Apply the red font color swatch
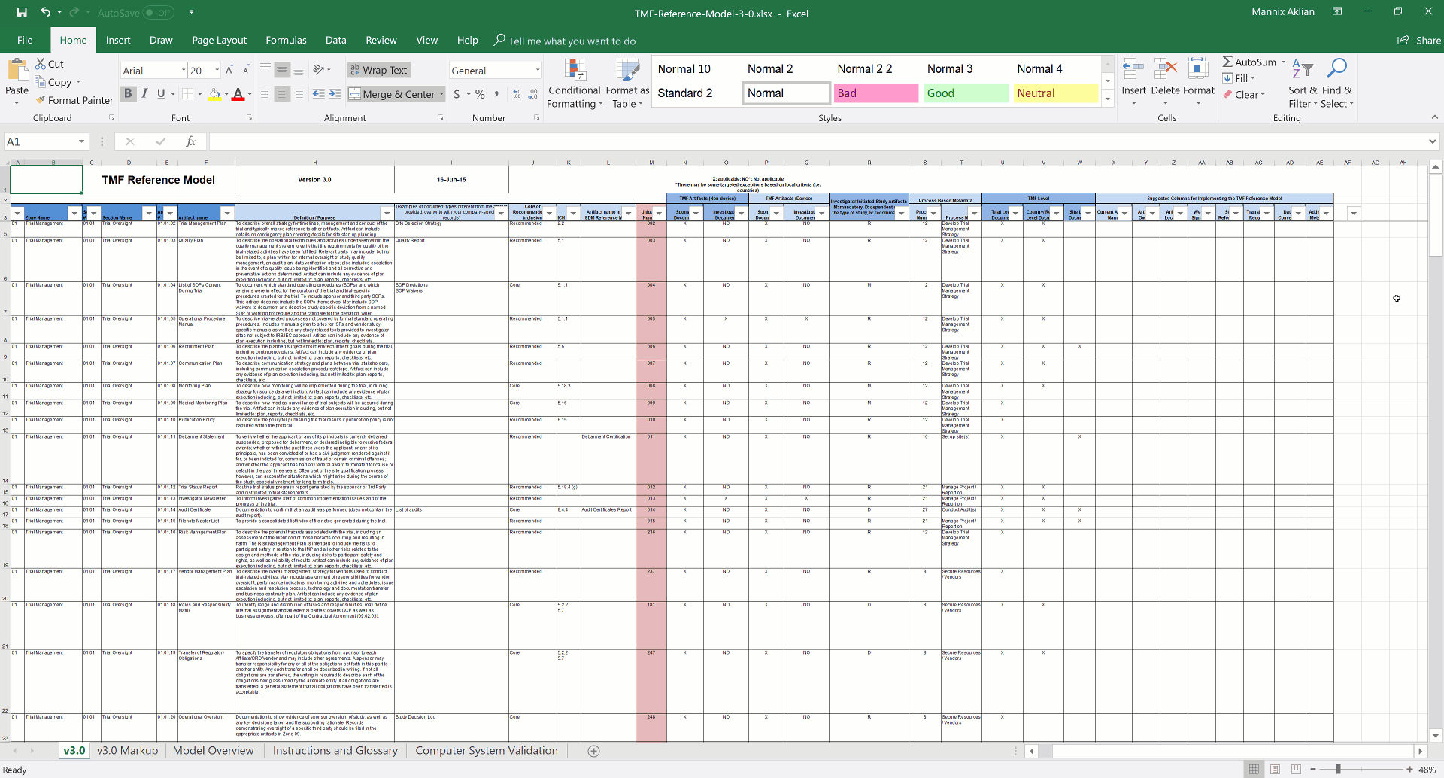 pyautogui.click(x=238, y=95)
